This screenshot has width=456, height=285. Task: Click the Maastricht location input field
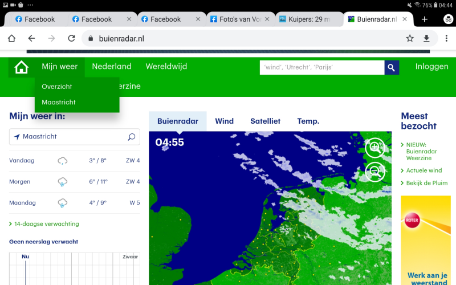[75, 137]
